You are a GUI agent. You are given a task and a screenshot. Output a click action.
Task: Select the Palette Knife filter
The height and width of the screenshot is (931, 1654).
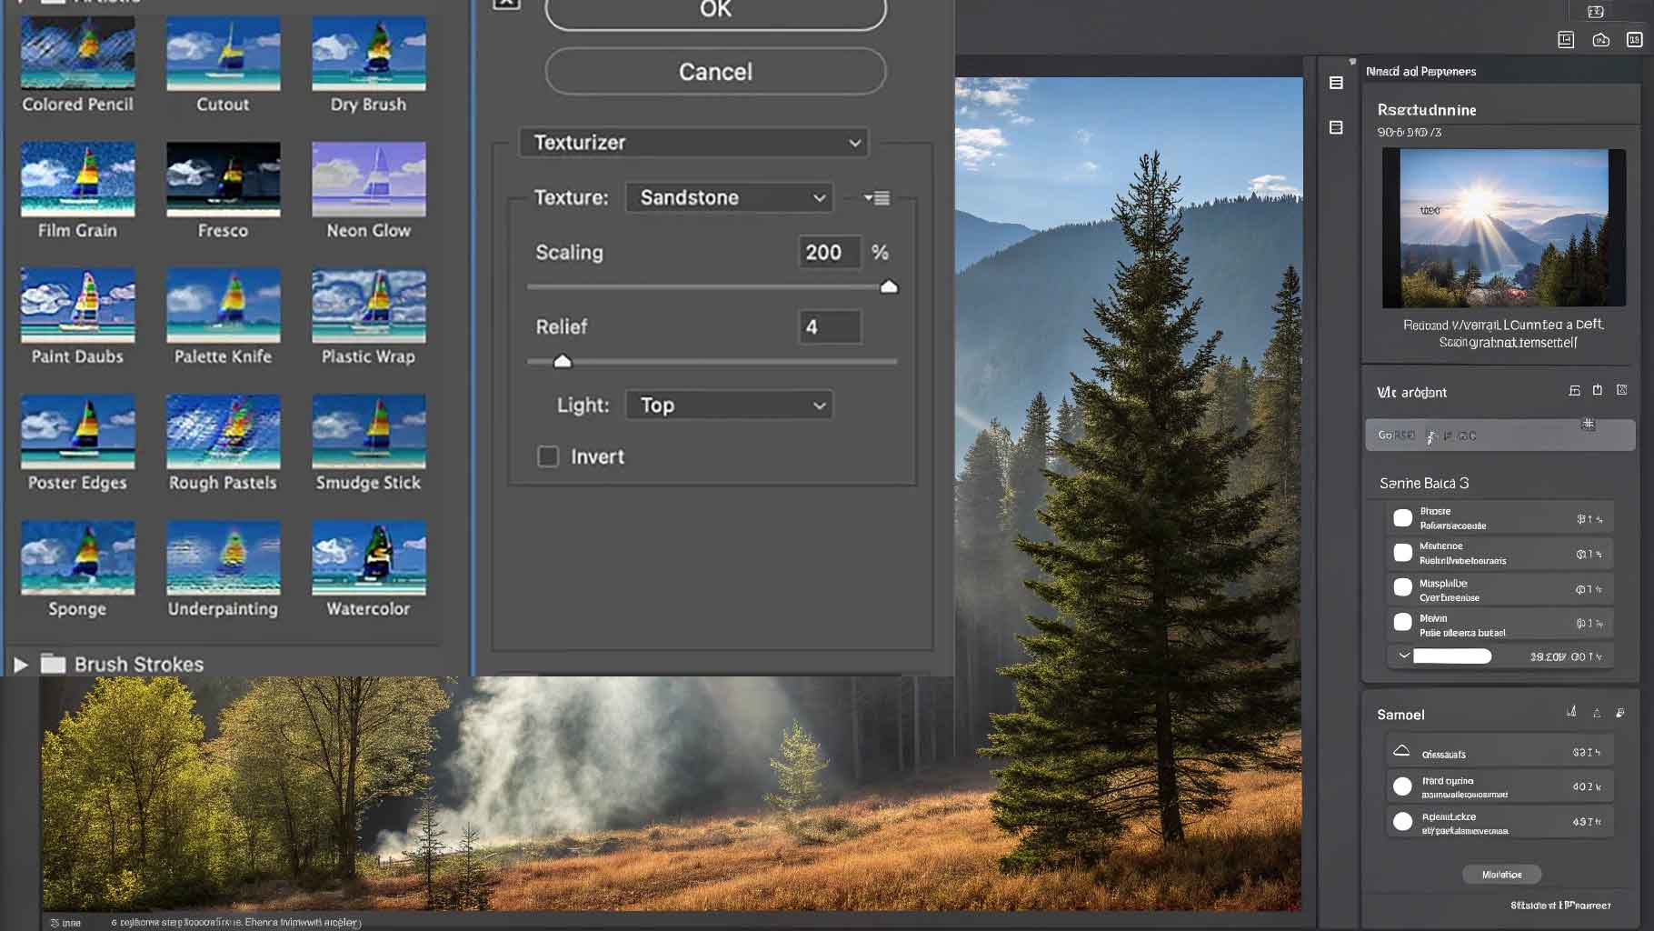tap(223, 305)
